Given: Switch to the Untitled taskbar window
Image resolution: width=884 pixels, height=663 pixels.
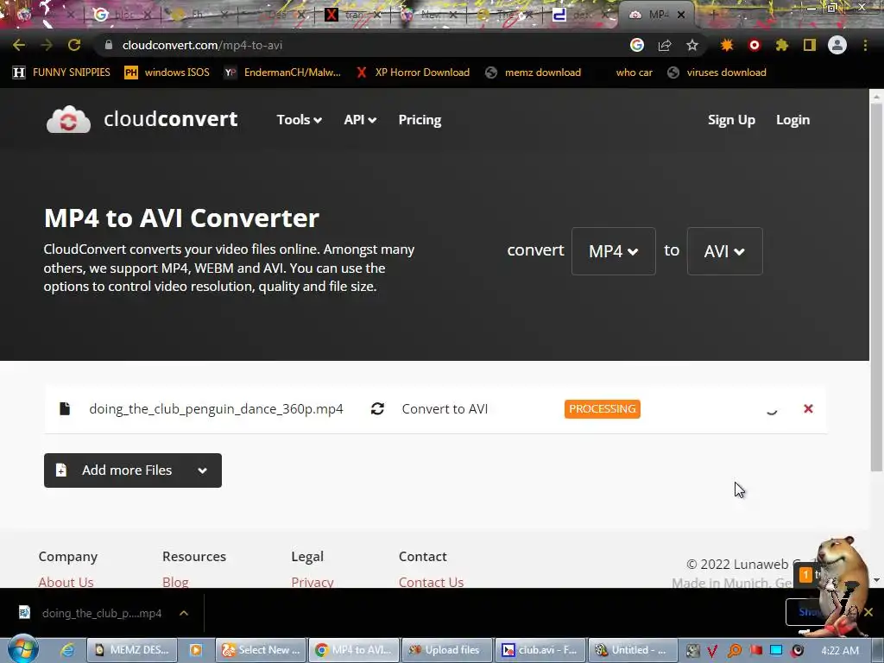Looking at the screenshot, I should 632,650.
